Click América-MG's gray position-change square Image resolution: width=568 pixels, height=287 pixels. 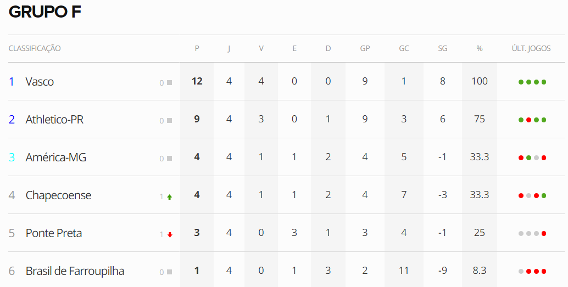pyautogui.click(x=170, y=159)
